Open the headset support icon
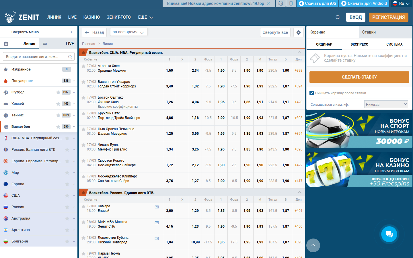The width and height of the screenshot is (413, 258). 280,3
